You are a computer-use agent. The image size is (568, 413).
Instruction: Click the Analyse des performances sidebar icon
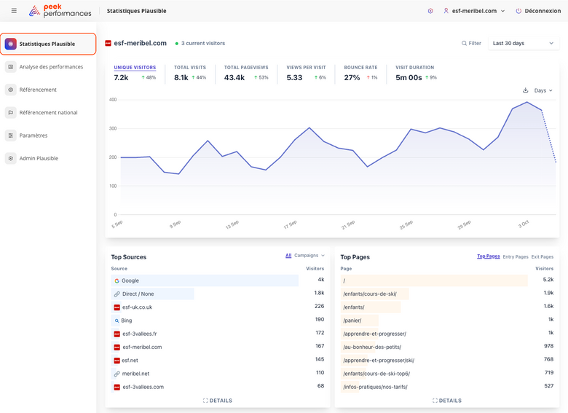point(10,67)
